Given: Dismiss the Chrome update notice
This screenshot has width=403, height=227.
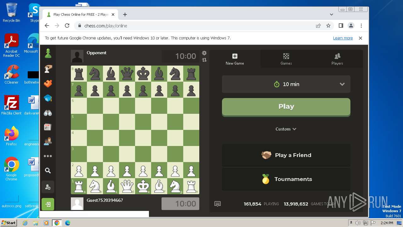Looking at the screenshot, I should 360,38.
